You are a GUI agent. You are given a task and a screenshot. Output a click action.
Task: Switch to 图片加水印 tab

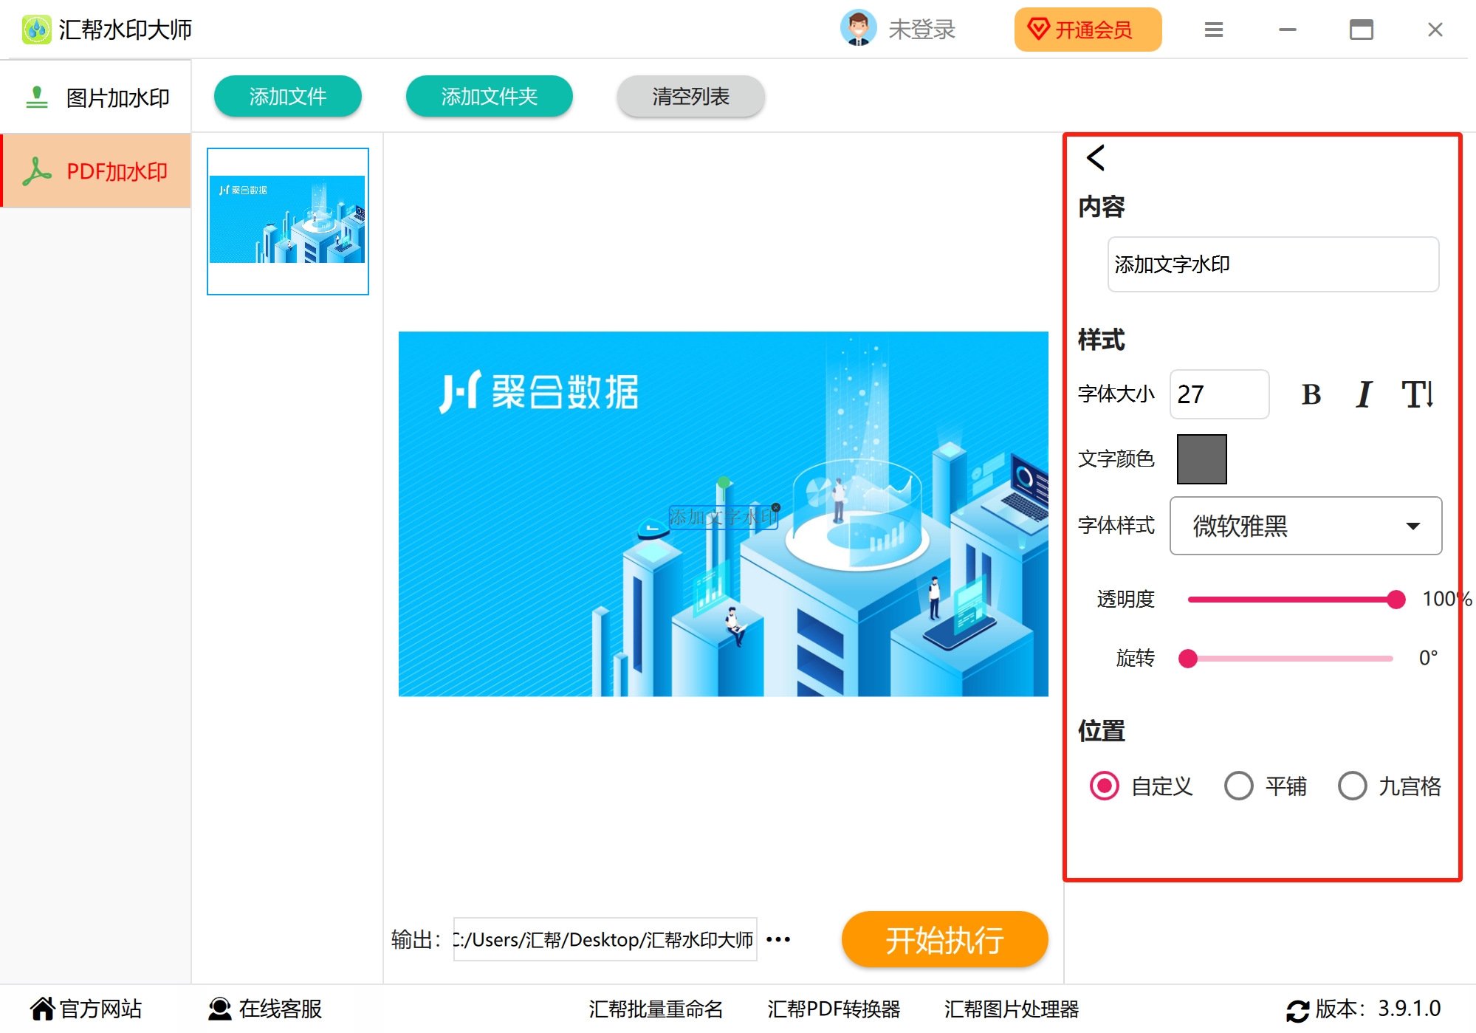click(x=96, y=97)
